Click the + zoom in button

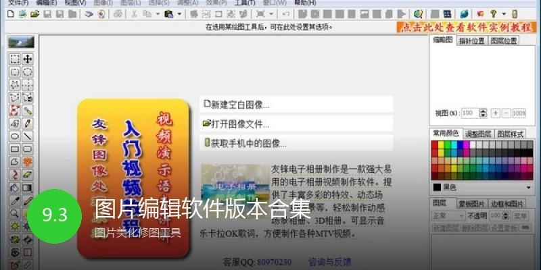pyautogui.click(x=495, y=113)
